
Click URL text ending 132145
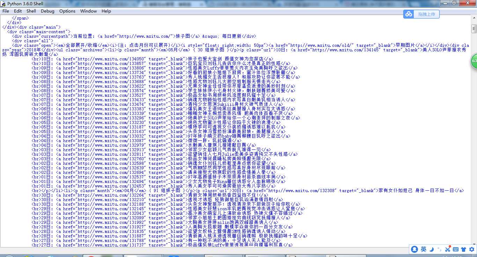click(x=111, y=209)
